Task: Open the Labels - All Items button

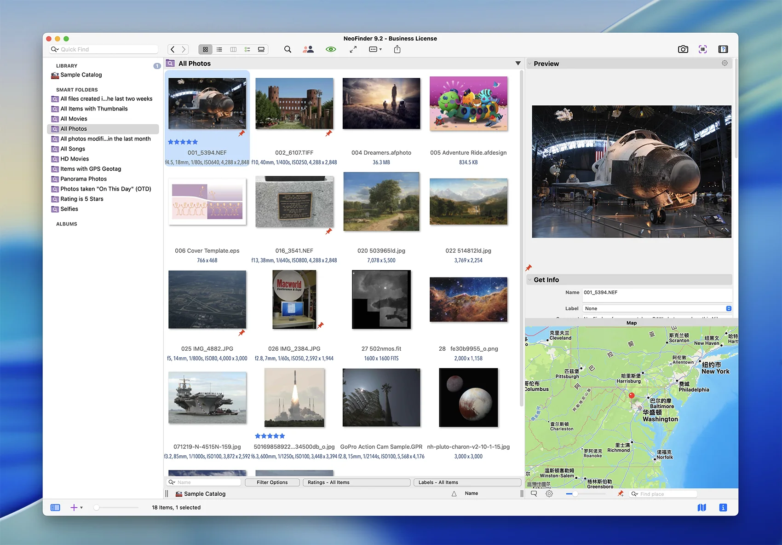Action: 467,482
